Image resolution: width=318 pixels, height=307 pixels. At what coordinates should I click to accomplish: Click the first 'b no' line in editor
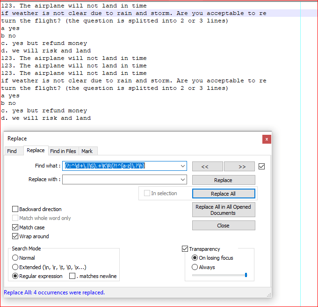[8, 36]
